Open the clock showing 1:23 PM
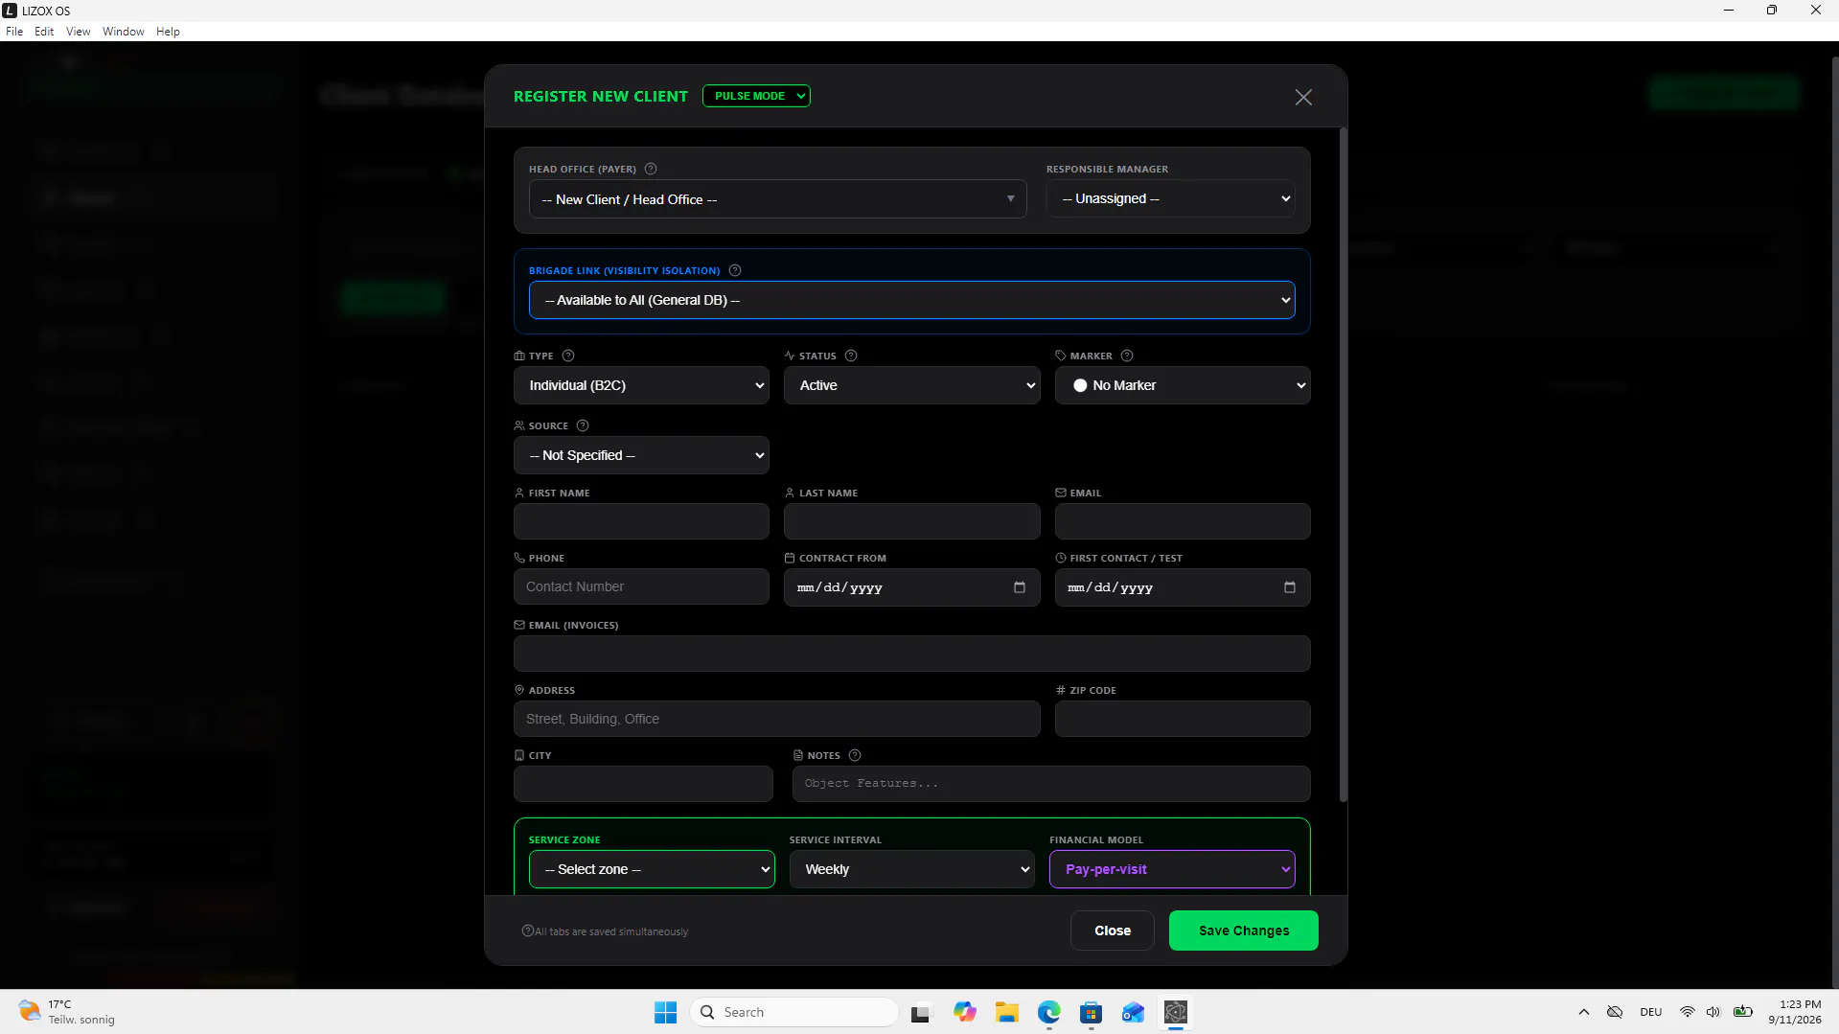The image size is (1839, 1034). click(x=1794, y=1012)
